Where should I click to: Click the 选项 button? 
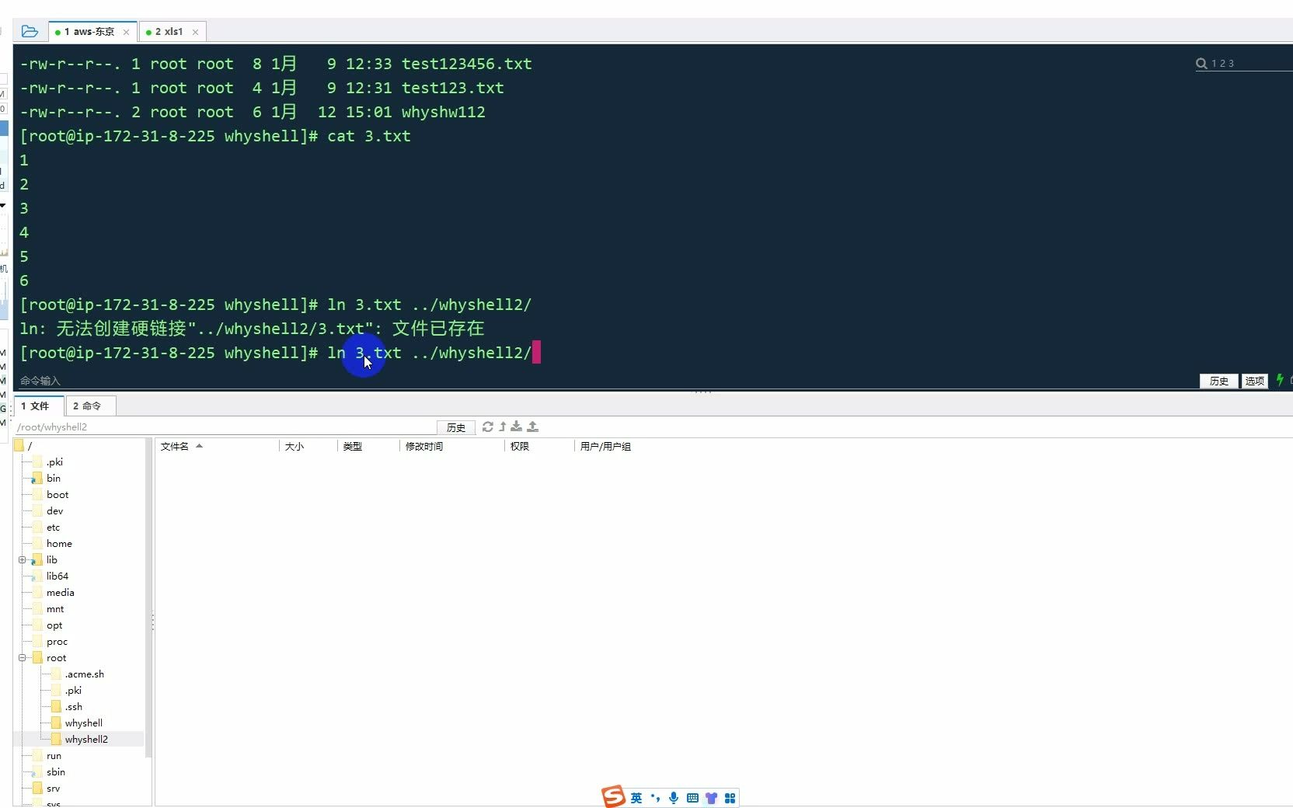[x=1254, y=381]
